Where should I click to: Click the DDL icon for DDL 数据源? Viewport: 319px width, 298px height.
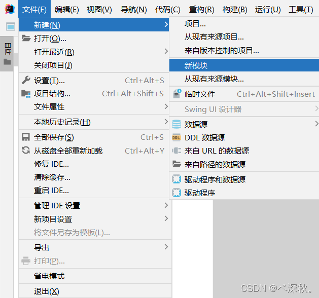[176, 138]
